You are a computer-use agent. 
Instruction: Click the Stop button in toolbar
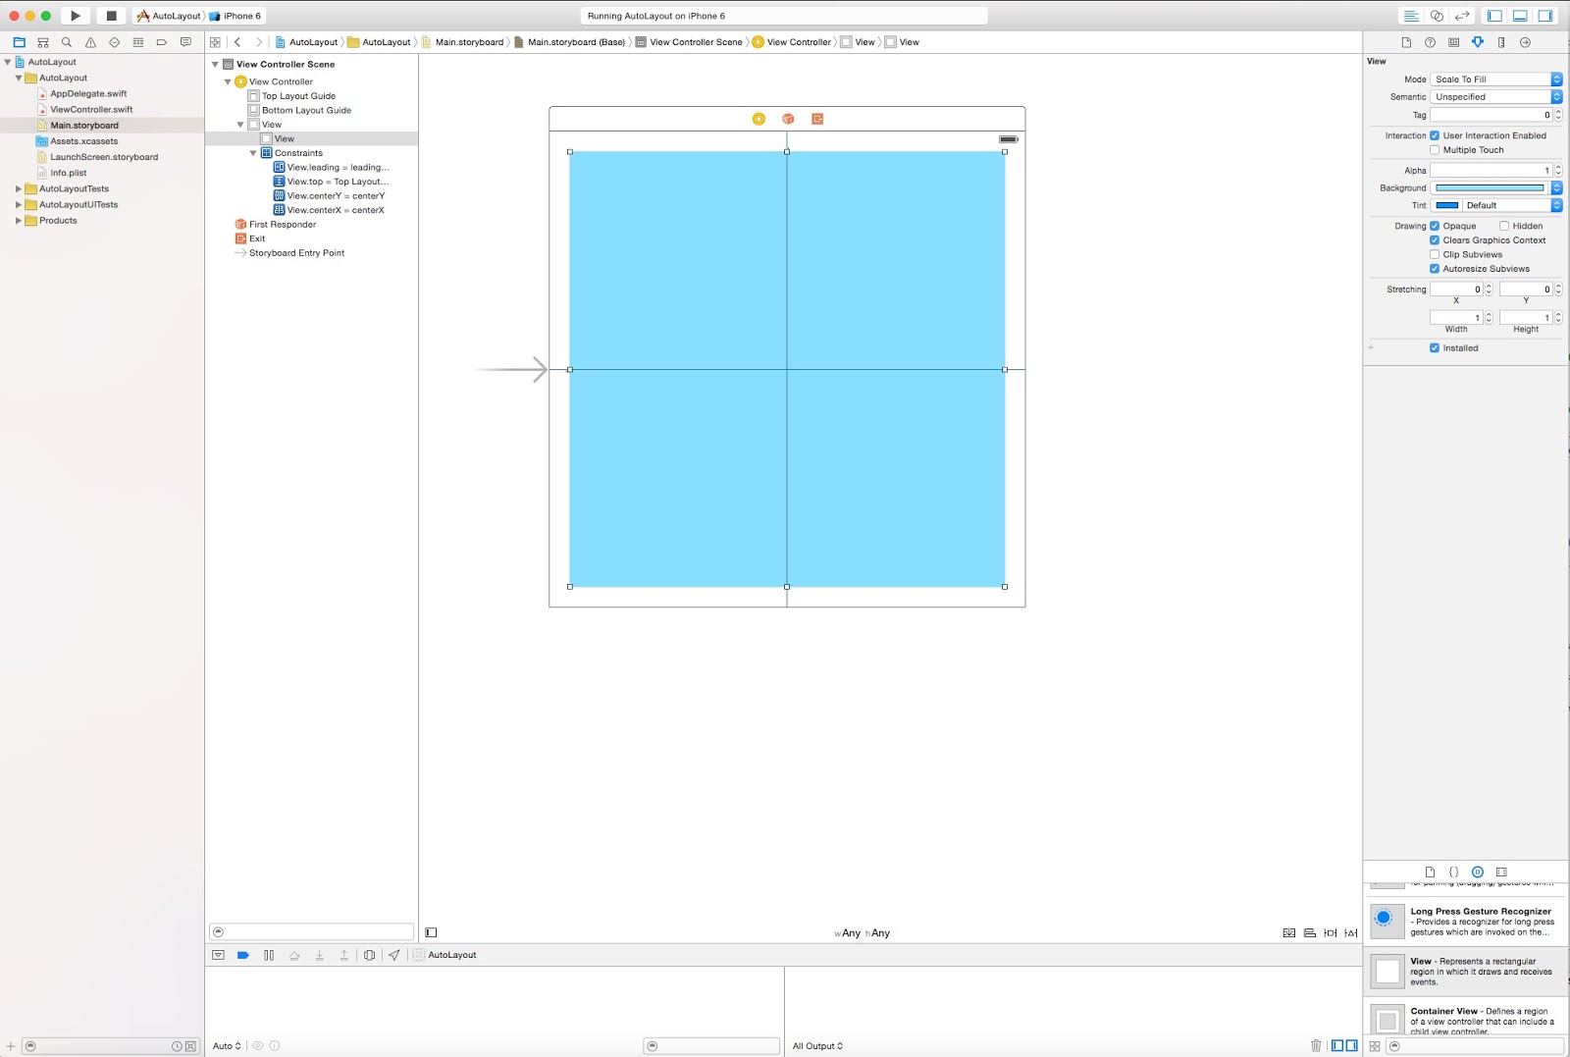click(x=111, y=16)
